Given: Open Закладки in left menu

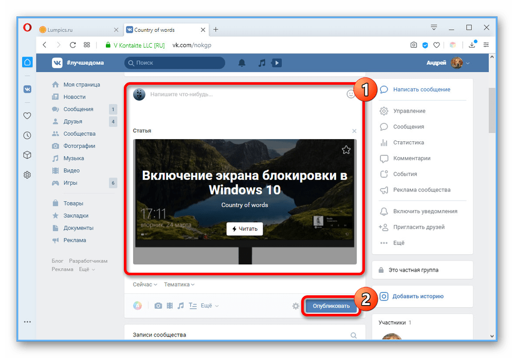Looking at the screenshot, I should click(x=76, y=216).
